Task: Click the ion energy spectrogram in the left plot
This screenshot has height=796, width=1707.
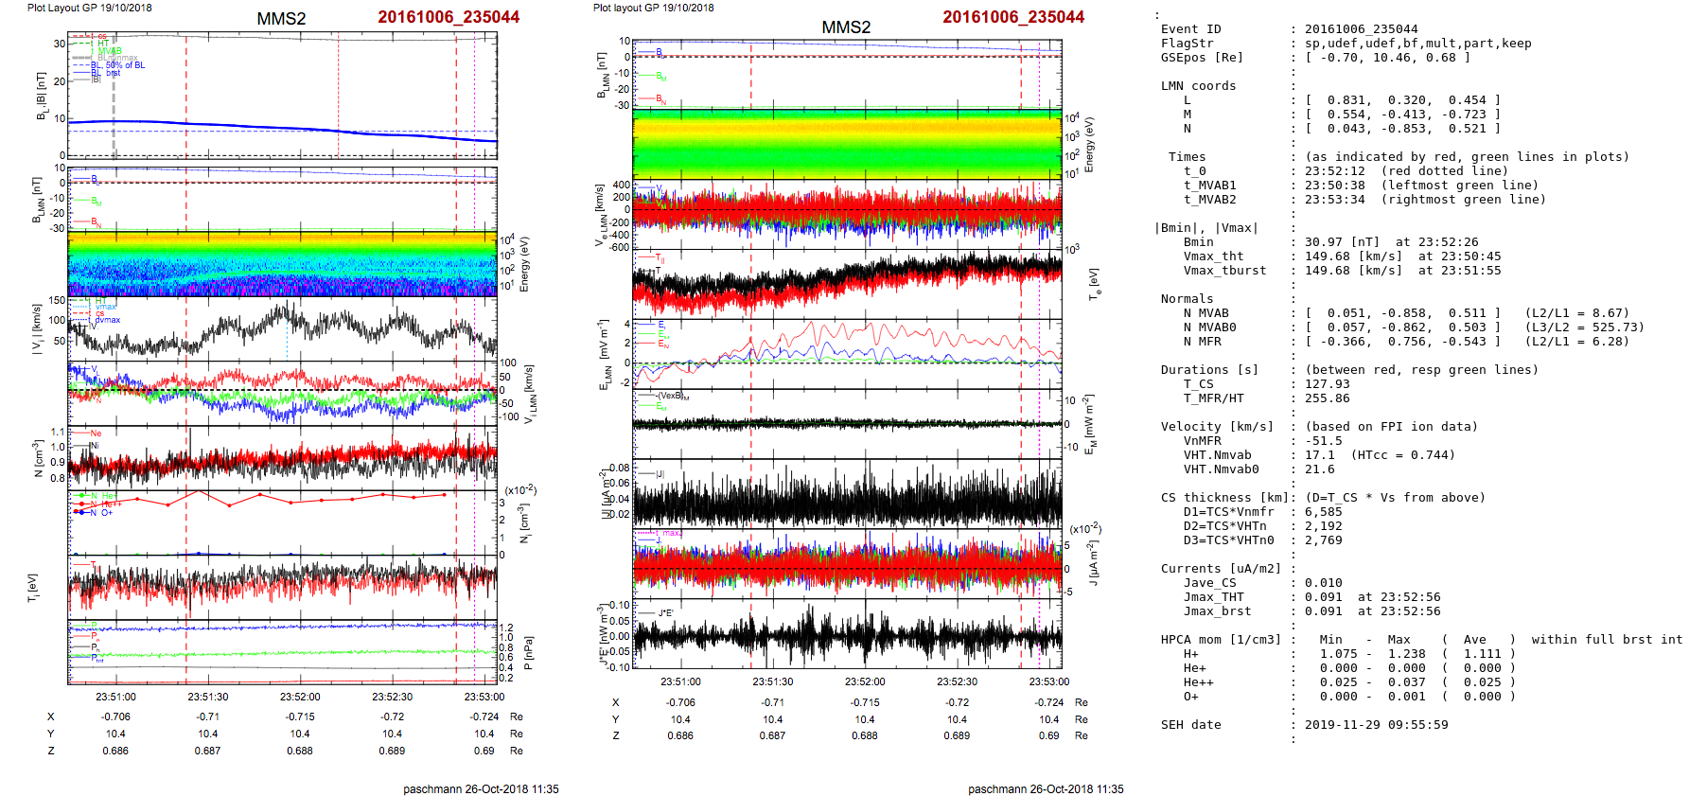Action: click(x=282, y=263)
